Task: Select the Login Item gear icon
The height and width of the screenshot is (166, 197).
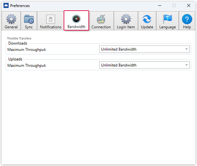Action: pyautogui.click(x=126, y=19)
